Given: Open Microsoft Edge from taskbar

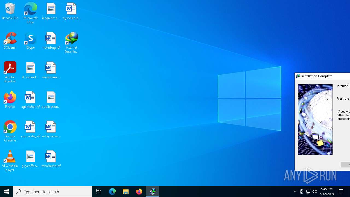Looking at the screenshot, I should [x=112, y=192].
